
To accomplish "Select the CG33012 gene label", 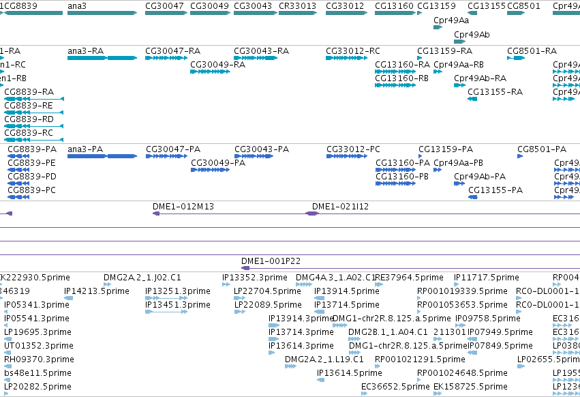I will (345, 6).
